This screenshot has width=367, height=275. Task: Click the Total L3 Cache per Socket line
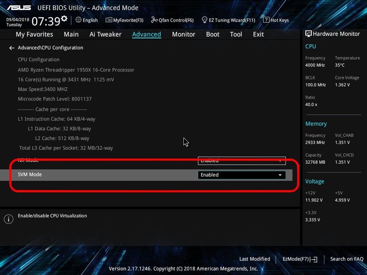pos(66,148)
